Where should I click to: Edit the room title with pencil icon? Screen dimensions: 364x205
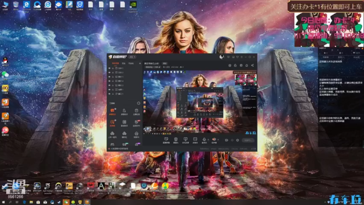tap(160, 67)
